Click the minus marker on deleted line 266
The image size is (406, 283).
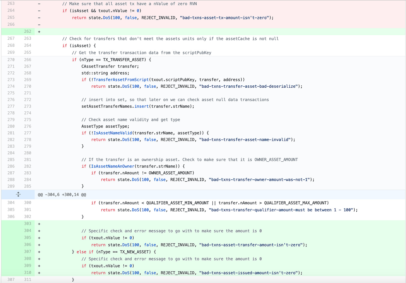pyautogui.click(x=39, y=25)
